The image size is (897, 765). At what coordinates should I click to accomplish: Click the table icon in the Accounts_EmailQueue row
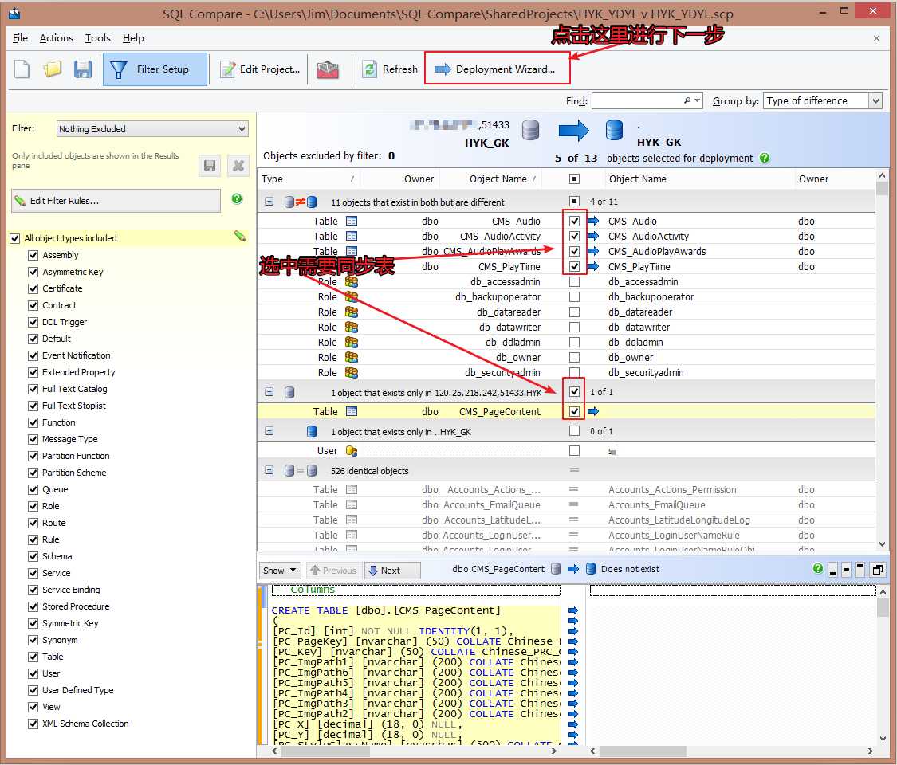pos(352,505)
